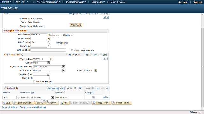Look up Birth Country magnifier icon
The height and width of the screenshot is (114, 204).
point(49,42)
